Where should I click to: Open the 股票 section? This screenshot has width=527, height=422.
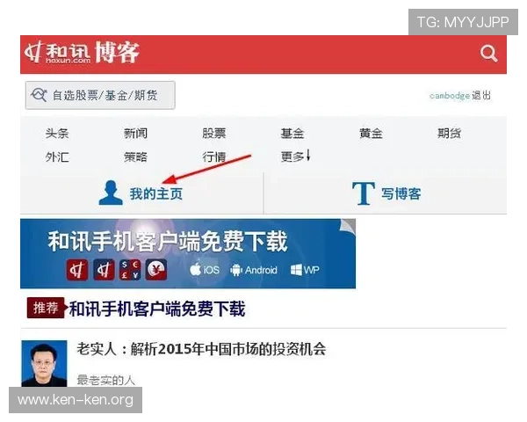pos(213,134)
